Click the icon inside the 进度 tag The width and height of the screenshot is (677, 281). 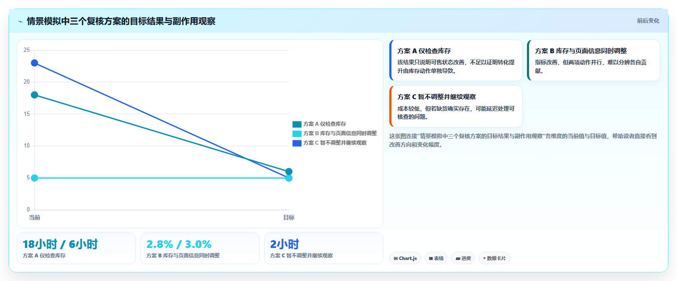pyautogui.click(x=458, y=259)
